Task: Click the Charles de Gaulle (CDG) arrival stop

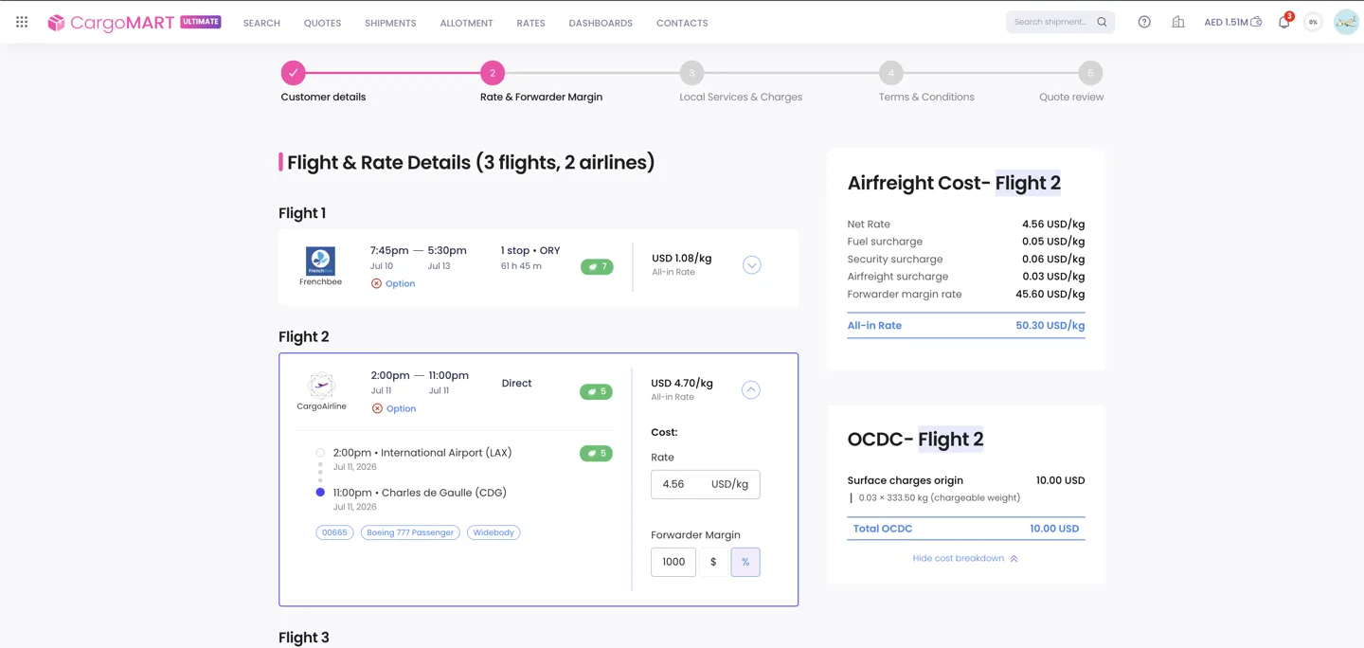Action: [x=420, y=493]
